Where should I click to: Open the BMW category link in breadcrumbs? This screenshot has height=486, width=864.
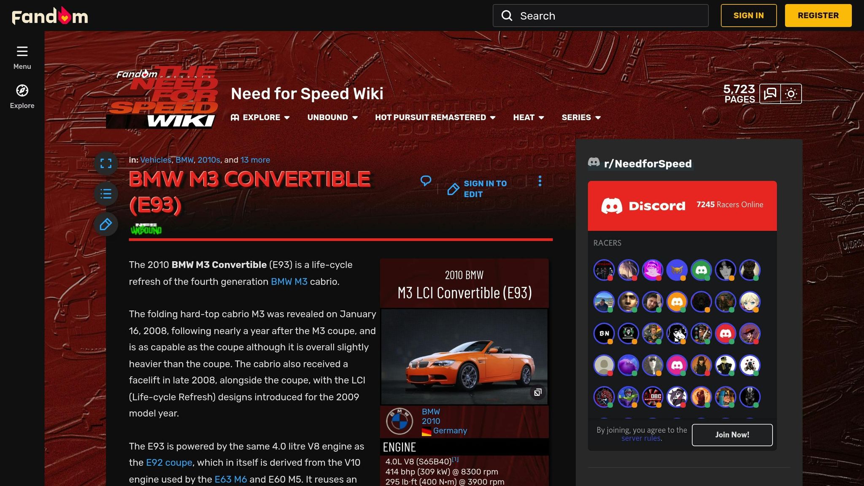(x=184, y=160)
